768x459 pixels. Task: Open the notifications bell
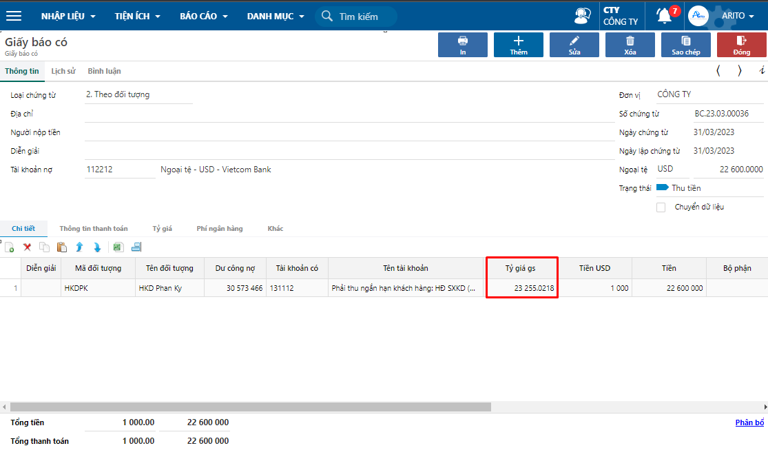(x=664, y=16)
